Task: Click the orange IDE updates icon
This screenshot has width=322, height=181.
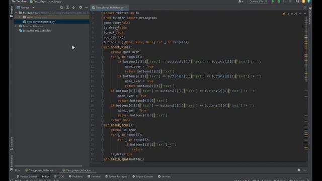Action: [x=303, y=2]
